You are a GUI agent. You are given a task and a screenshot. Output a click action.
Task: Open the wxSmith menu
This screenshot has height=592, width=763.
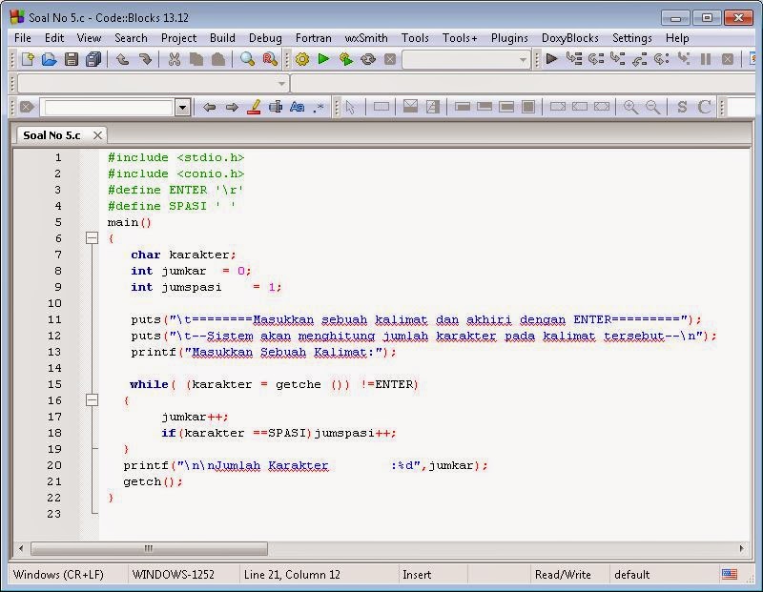pyautogui.click(x=366, y=38)
